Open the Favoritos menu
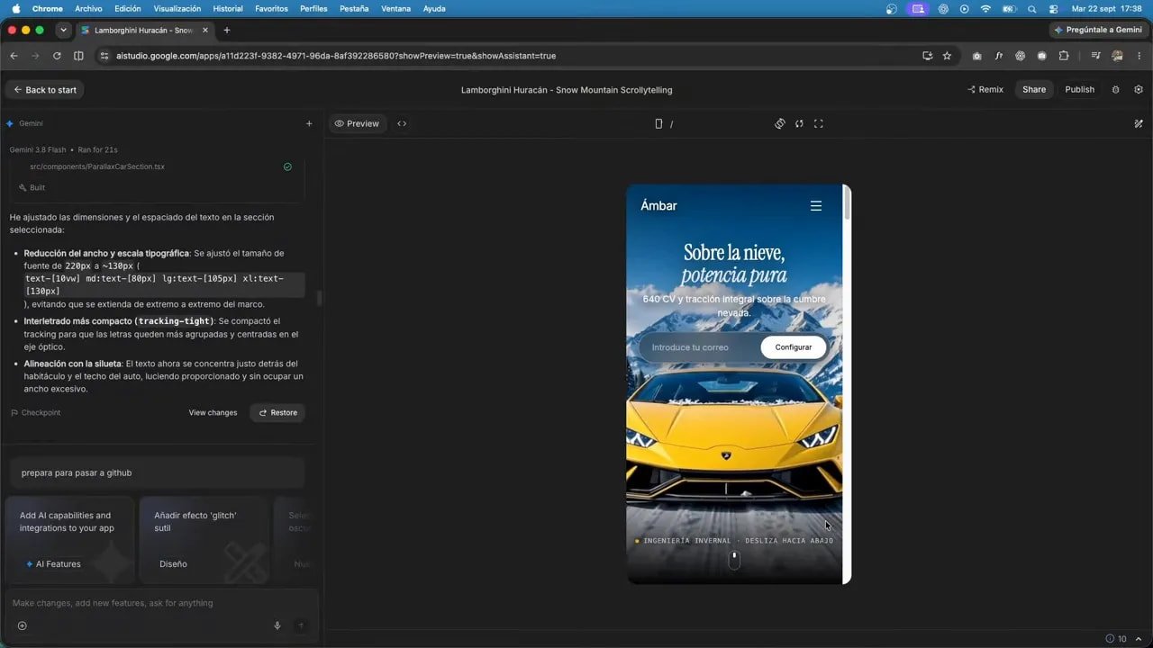 coord(271,8)
